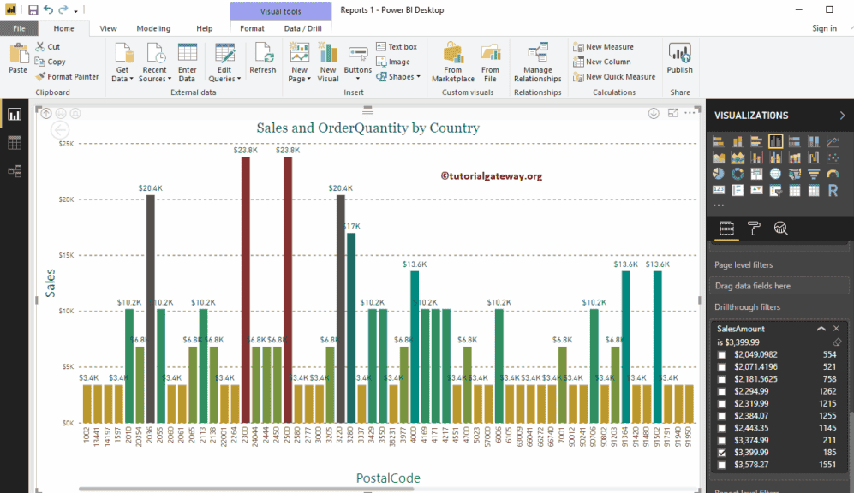Click the back arrow on chart

60,130
